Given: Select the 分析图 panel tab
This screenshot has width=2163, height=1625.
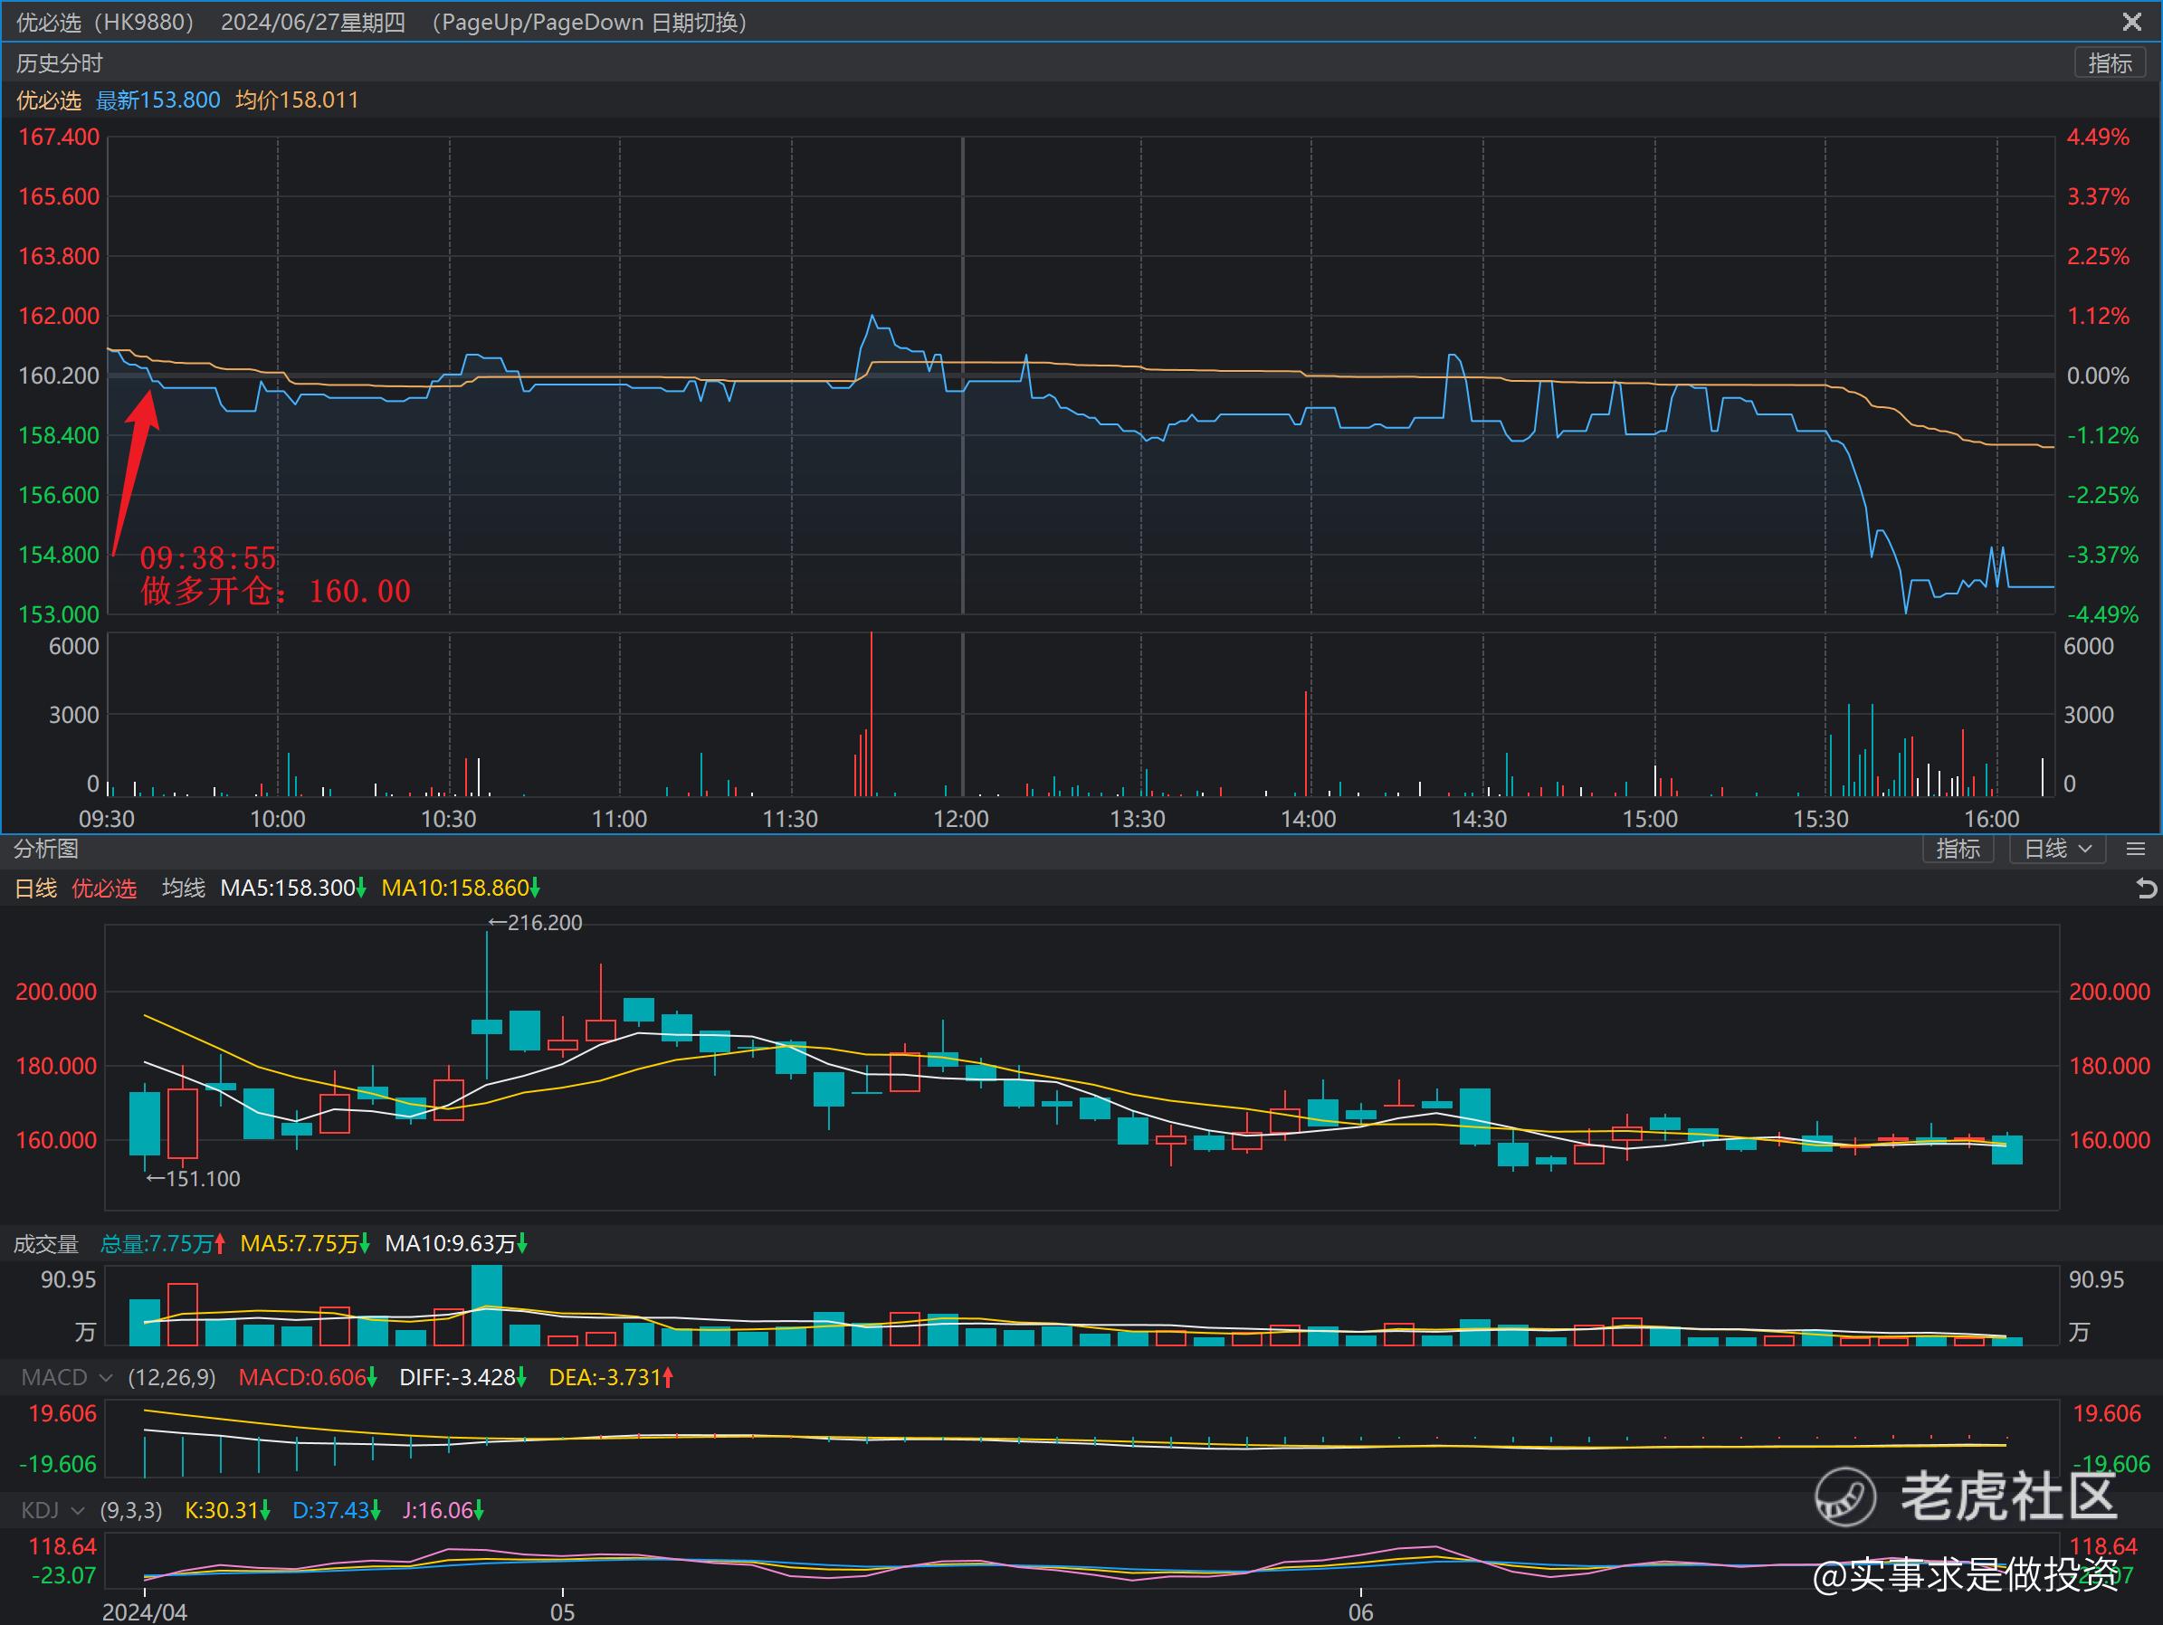Looking at the screenshot, I should pyautogui.click(x=46, y=849).
